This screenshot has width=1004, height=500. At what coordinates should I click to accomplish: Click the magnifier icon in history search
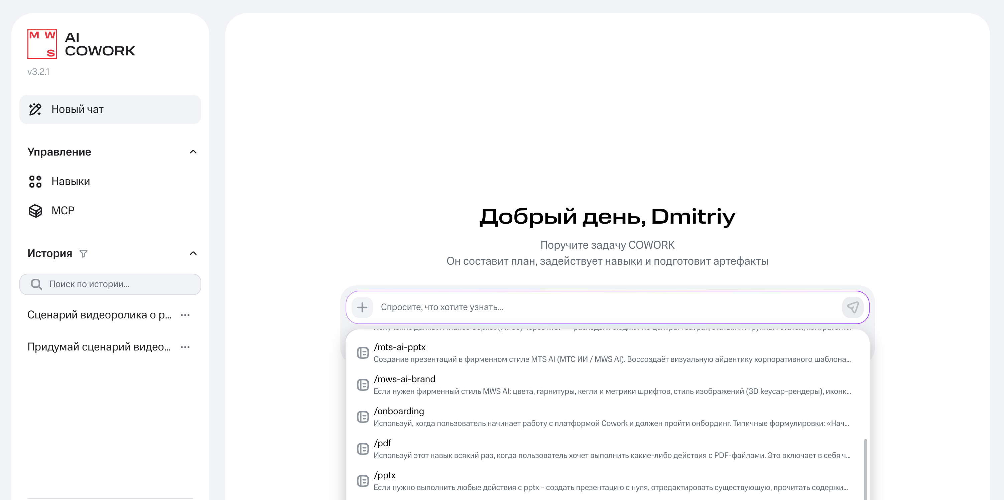tap(36, 284)
